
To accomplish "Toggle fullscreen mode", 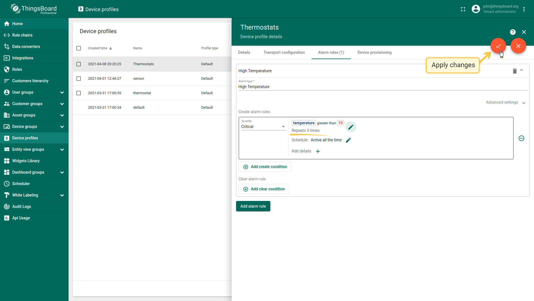I will coord(463,9).
